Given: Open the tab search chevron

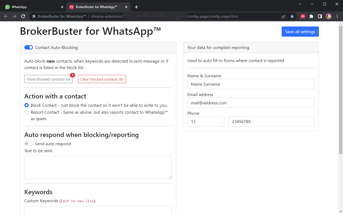Looking at the screenshot, I should pos(300,4).
